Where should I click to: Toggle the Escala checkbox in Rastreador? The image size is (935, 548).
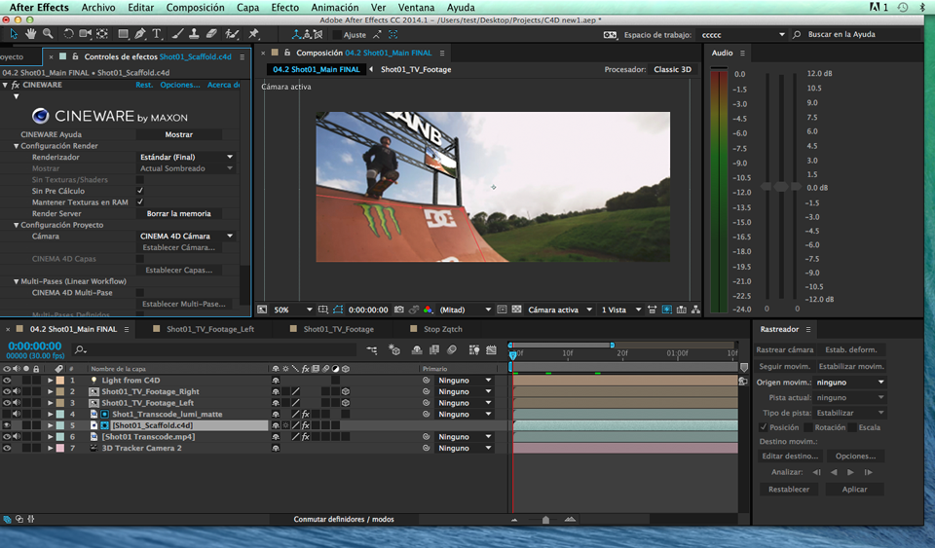click(853, 427)
